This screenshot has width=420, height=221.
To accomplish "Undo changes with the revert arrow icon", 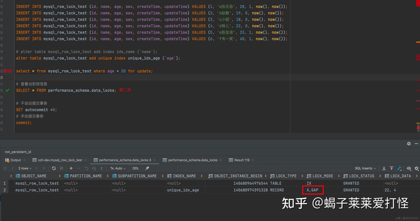I will [x=86, y=168].
